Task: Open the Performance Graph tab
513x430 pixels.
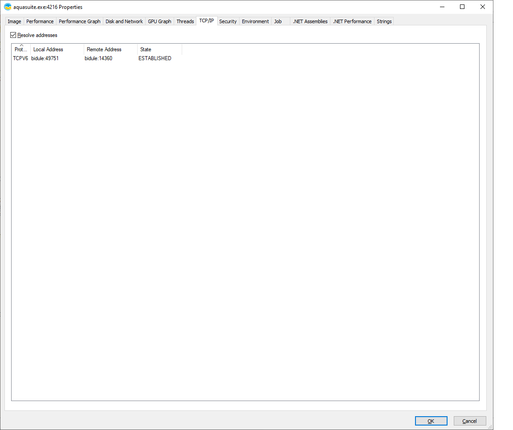Action: [x=80, y=21]
